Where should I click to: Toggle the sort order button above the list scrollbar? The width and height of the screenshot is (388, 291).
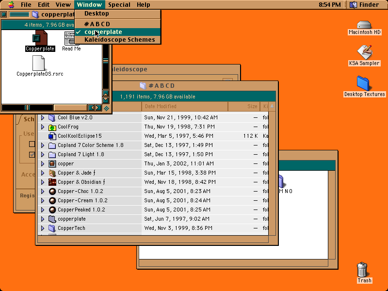click(x=272, y=106)
